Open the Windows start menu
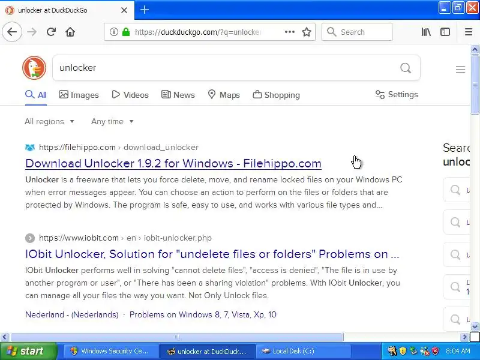This screenshot has width=480, height=360. (28, 351)
